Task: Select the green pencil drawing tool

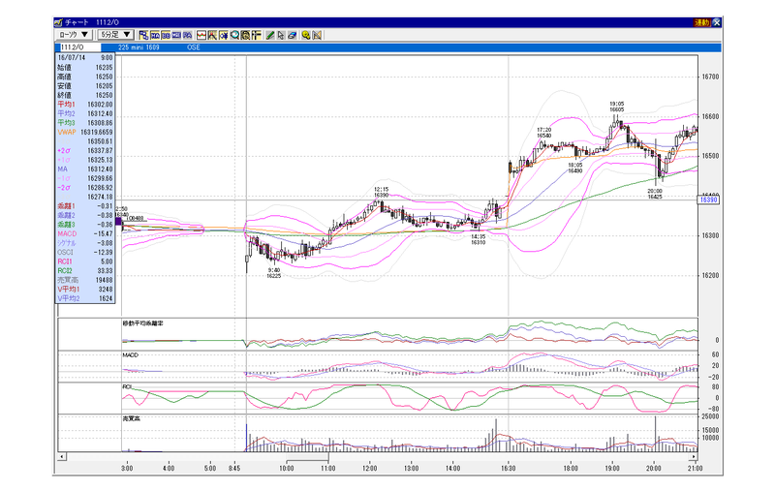Action: (268, 34)
